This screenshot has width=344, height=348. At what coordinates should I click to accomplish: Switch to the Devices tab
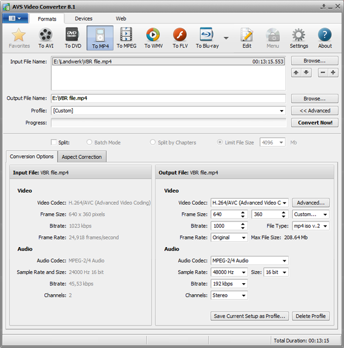84,19
